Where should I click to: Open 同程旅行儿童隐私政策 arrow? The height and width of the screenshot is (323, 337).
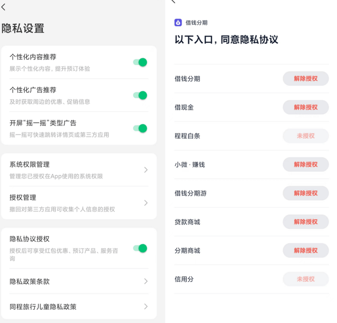pyautogui.click(x=146, y=307)
